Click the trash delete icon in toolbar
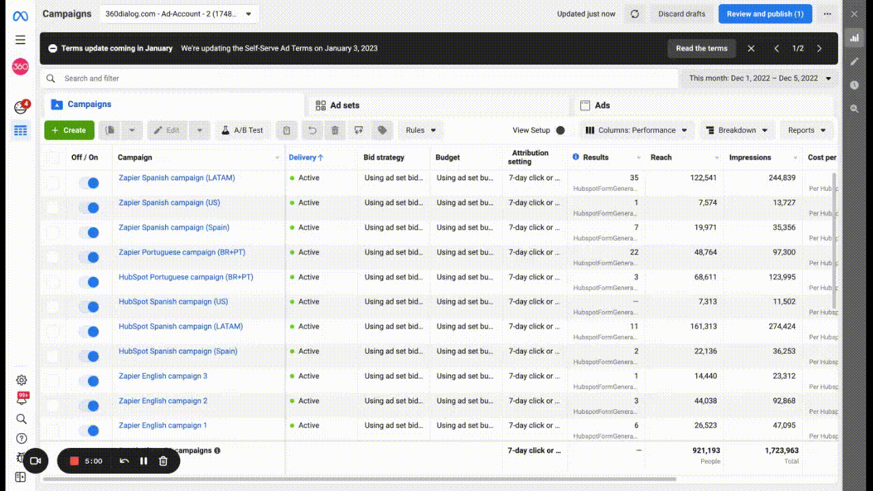 pos(335,130)
